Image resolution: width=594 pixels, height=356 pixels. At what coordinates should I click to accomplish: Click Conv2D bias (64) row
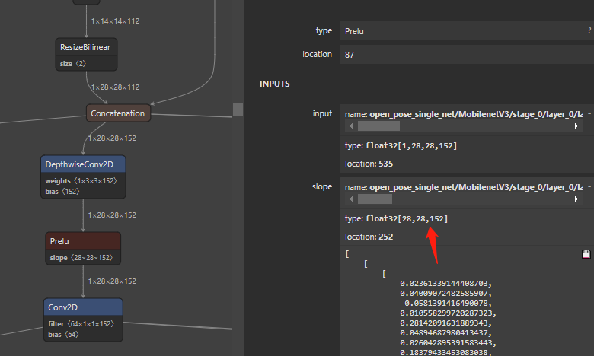click(63, 335)
